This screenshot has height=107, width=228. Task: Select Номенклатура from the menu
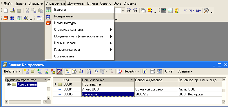[x=79, y=23]
